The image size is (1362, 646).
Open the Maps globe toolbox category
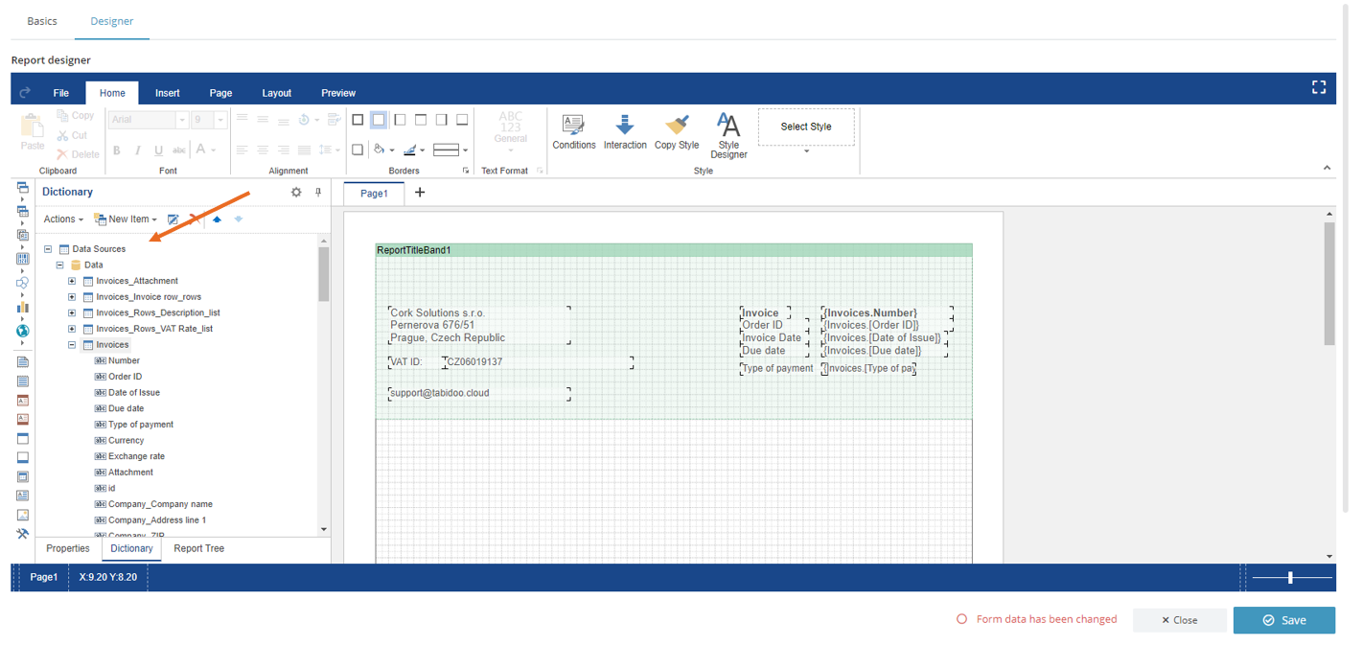(23, 331)
